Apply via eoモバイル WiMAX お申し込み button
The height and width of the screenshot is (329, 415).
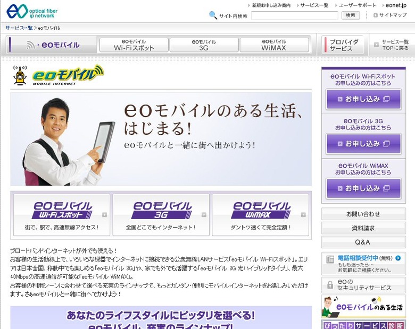click(363, 188)
